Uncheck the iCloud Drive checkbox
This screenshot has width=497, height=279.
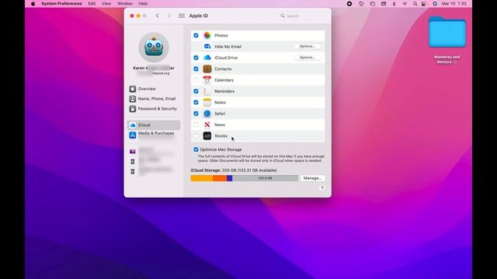(x=196, y=57)
